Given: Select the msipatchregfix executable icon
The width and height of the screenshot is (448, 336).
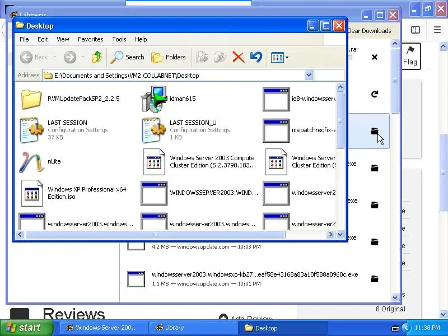Looking at the screenshot, I should click(276, 130).
